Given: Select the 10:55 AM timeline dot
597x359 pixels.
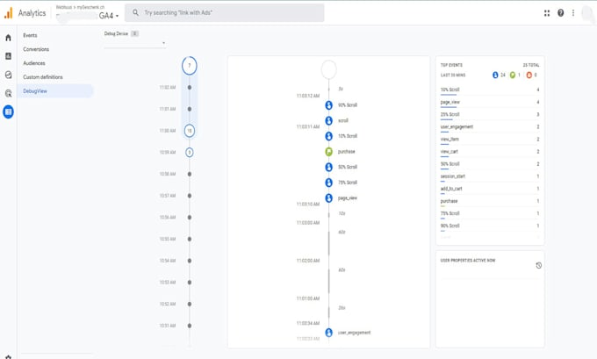Looking at the screenshot, I should [x=190, y=239].
